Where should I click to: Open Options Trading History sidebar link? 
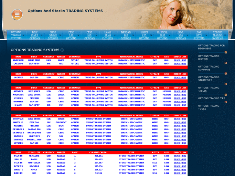208,58
